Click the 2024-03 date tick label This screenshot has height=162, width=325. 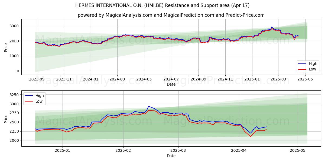(x=117, y=79)
